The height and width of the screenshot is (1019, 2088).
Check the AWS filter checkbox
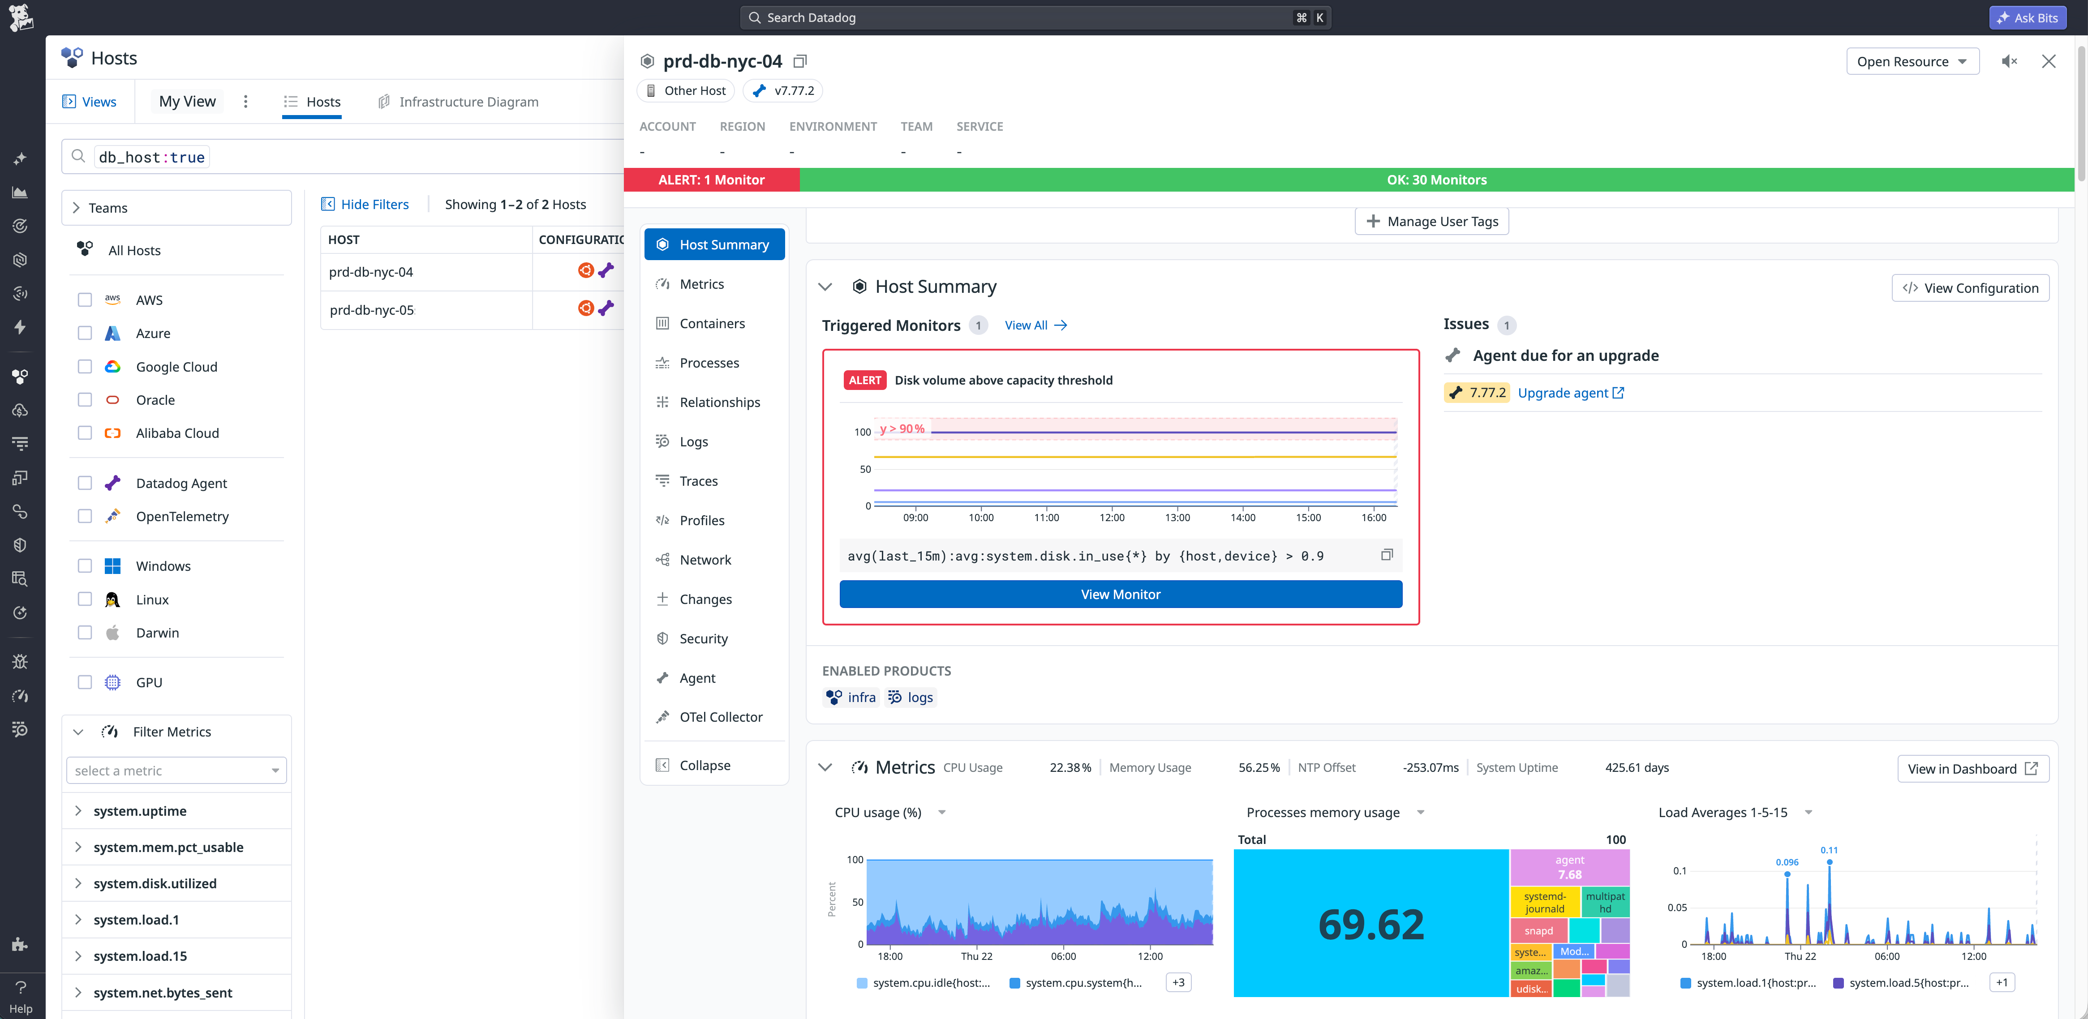tap(85, 300)
